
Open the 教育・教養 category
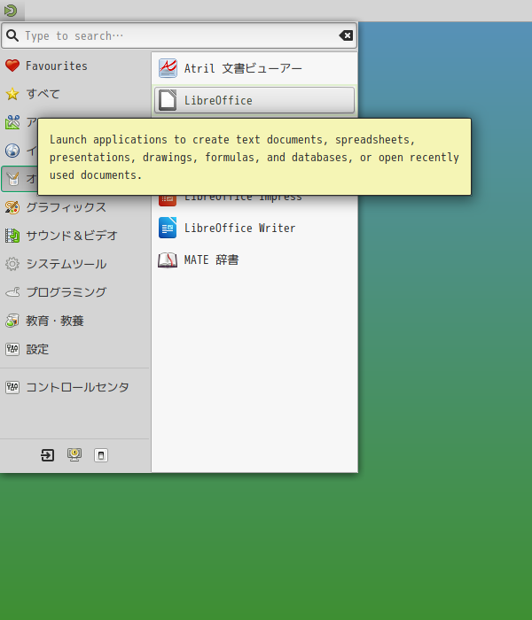74,321
